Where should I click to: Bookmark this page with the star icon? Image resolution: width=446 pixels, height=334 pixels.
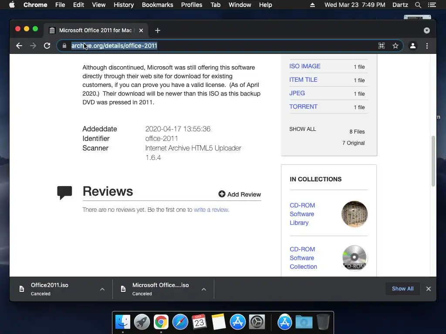[395, 46]
